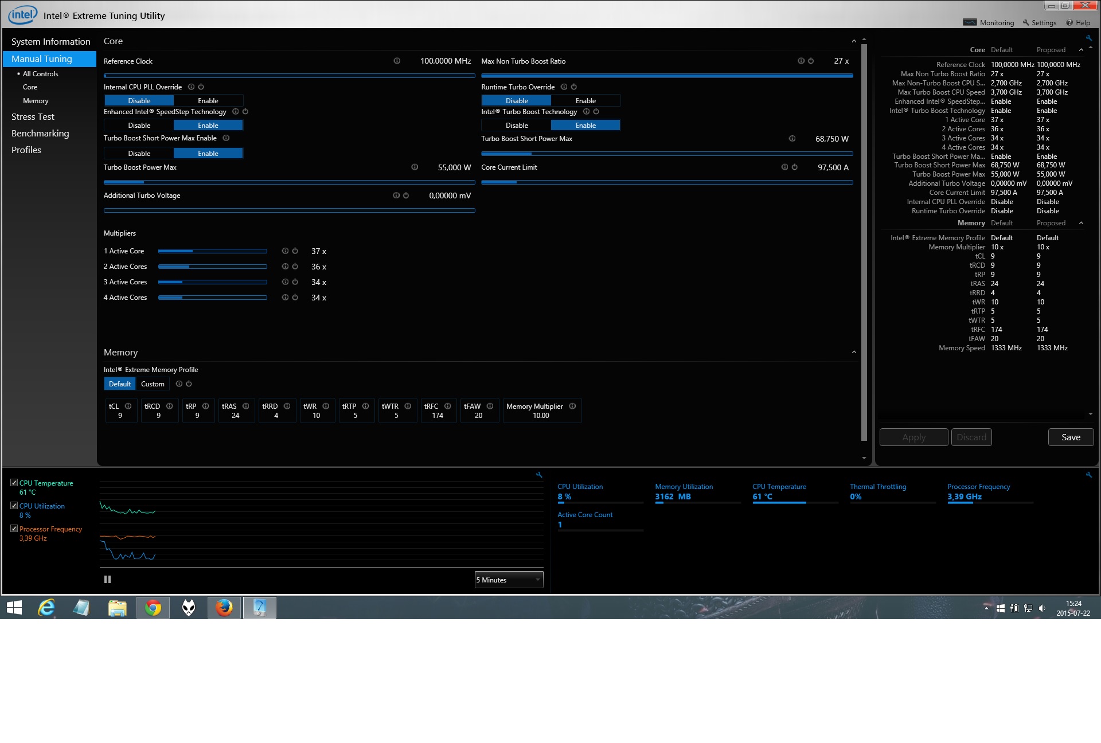Open File Explorer from taskbar
Image resolution: width=1101 pixels, height=743 pixels.
118,608
